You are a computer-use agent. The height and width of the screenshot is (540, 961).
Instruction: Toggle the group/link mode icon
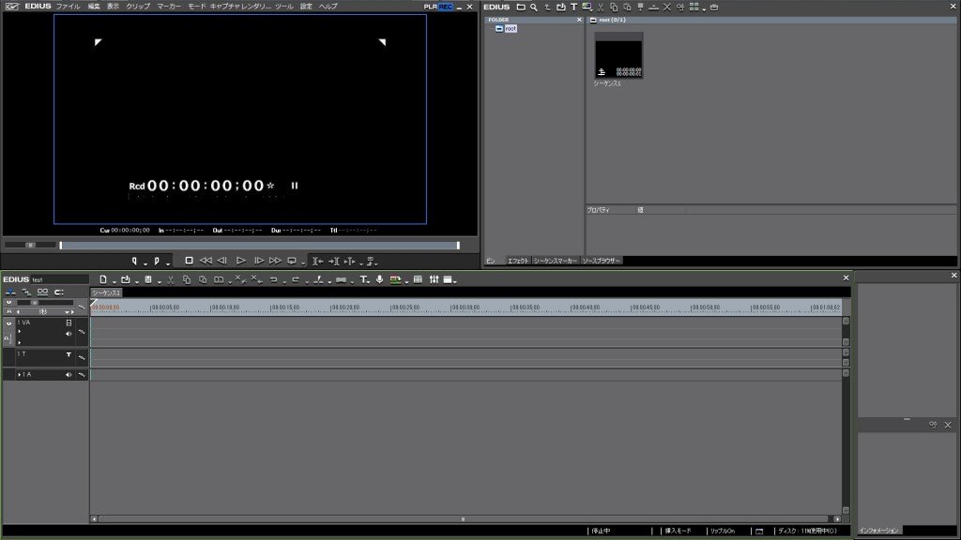42,292
